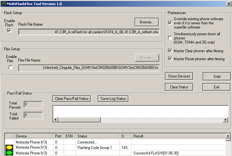
Task: Click Clear Status button
Action: click(179, 87)
